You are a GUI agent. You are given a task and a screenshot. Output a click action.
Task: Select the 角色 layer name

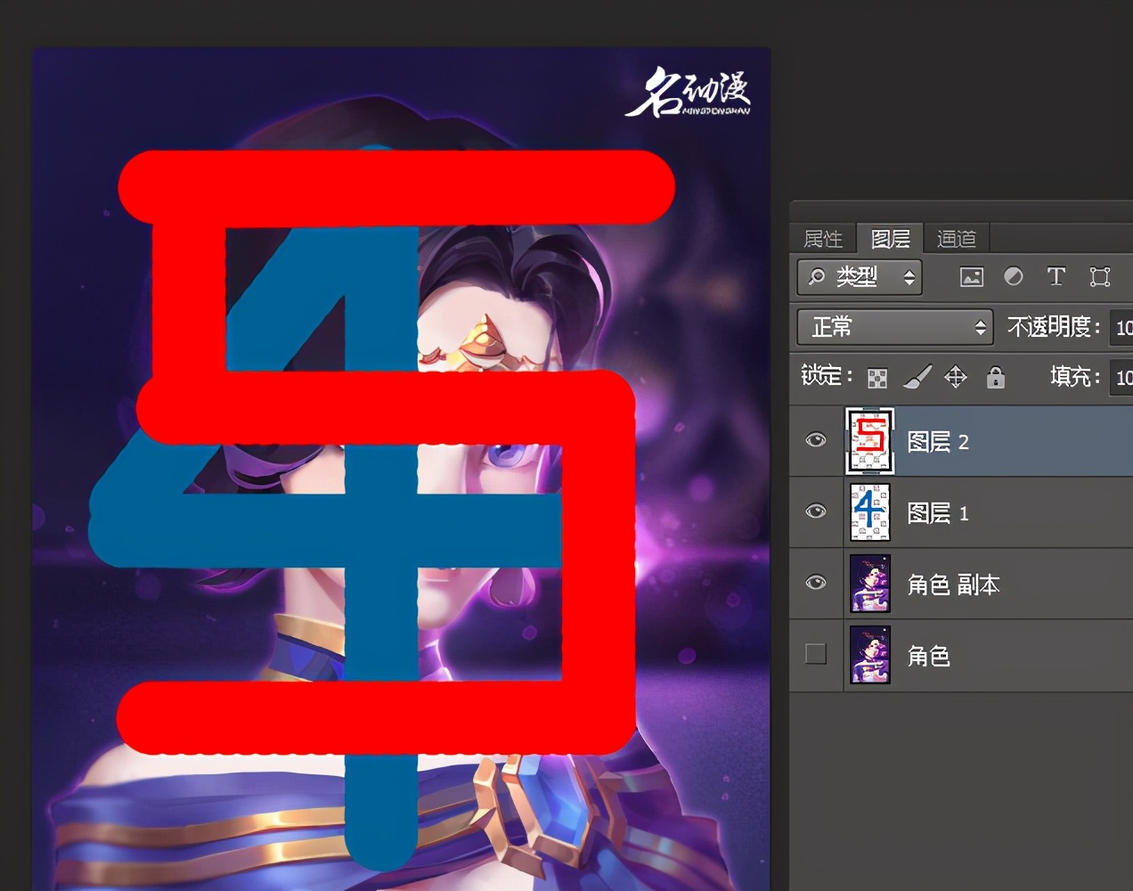[929, 656]
